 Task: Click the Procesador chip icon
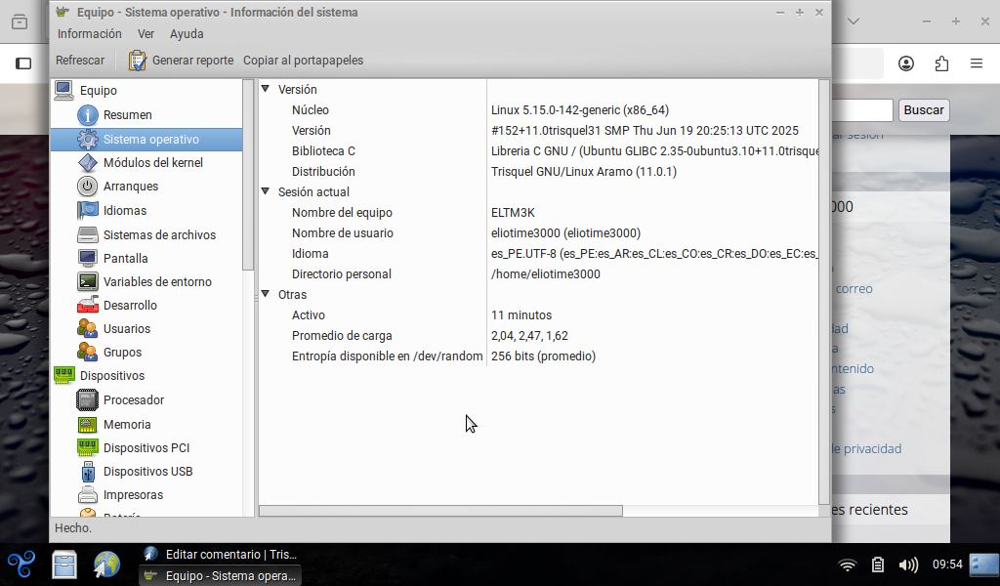(x=87, y=399)
